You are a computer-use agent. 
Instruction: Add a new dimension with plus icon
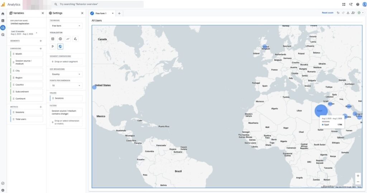[x=41, y=48]
